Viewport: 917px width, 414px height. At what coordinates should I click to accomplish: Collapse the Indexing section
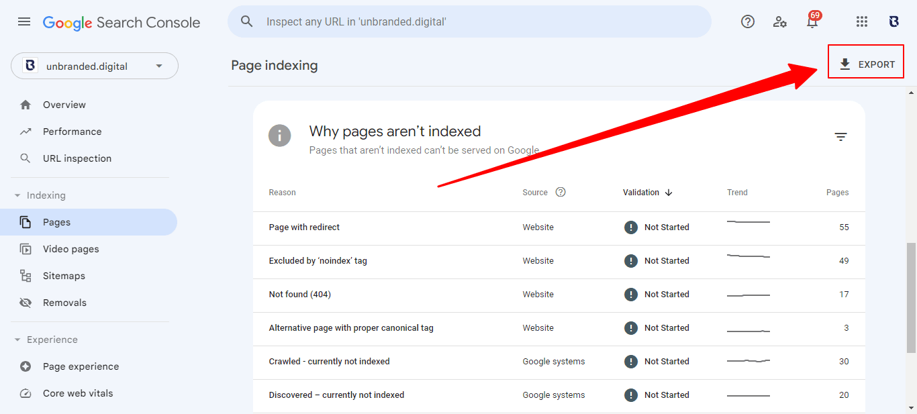pyautogui.click(x=40, y=195)
